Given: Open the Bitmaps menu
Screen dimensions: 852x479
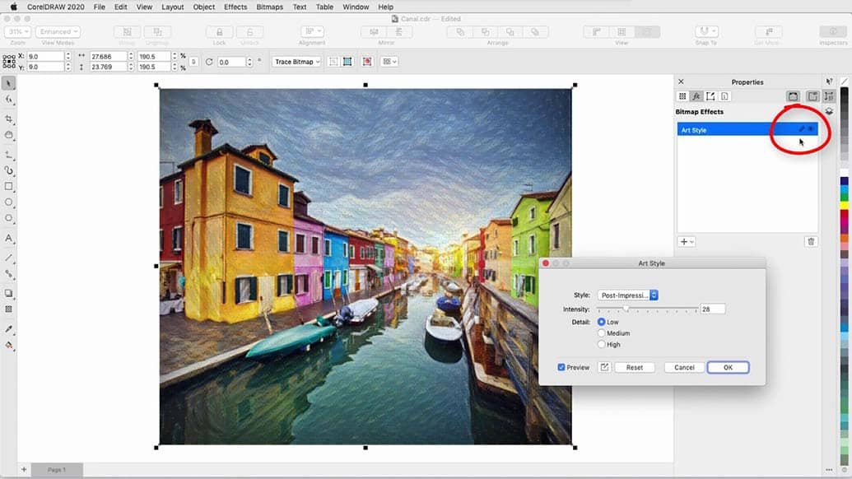Looking at the screenshot, I should (269, 7).
